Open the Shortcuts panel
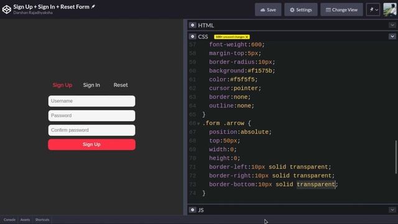Image resolution: width=398 pixels, height=224 pixels. tap(42, 220)
